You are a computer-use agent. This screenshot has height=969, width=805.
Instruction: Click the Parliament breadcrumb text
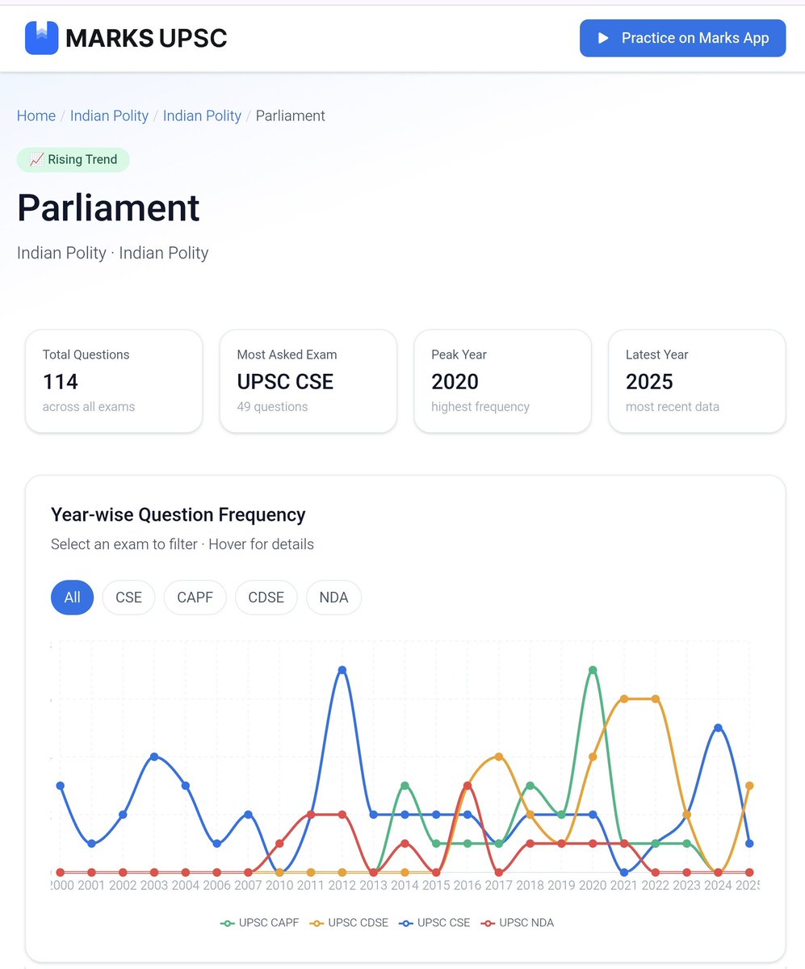click(290, 115)
